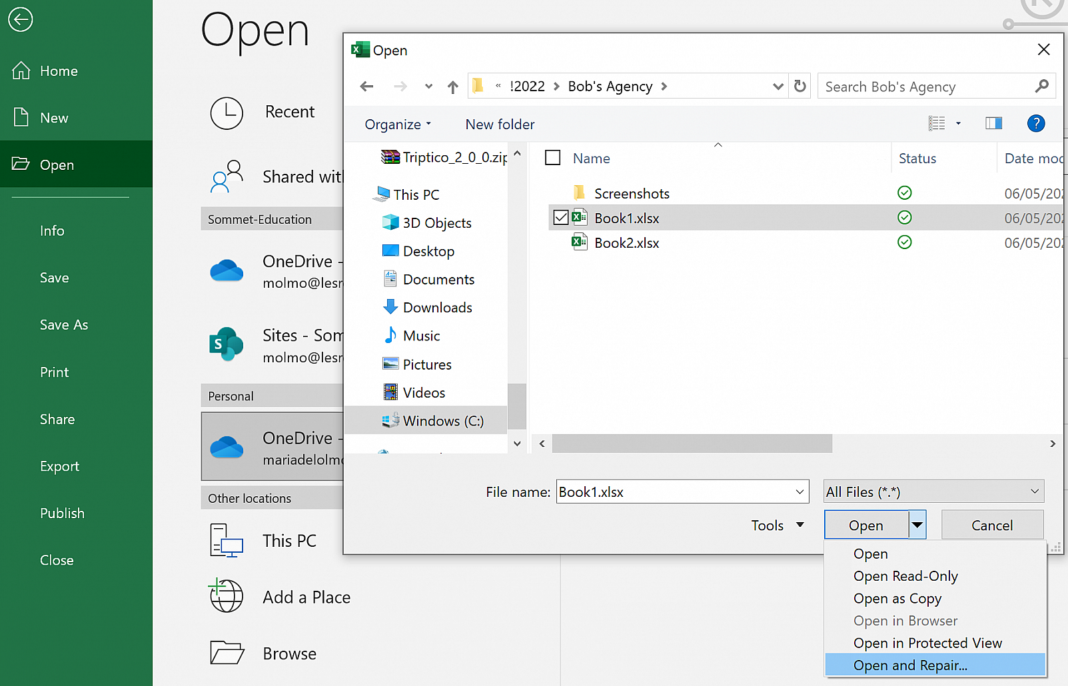Navigate back in the Open dialog
The height and width of the screenshot is (686, 1068).
[x=366, y=86]
